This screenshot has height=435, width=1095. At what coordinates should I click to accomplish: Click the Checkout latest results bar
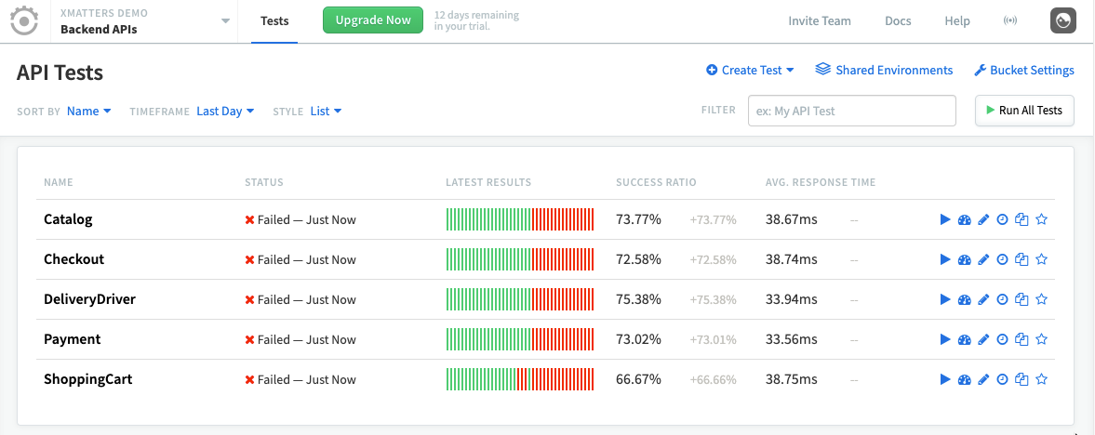tap(520, 260)
